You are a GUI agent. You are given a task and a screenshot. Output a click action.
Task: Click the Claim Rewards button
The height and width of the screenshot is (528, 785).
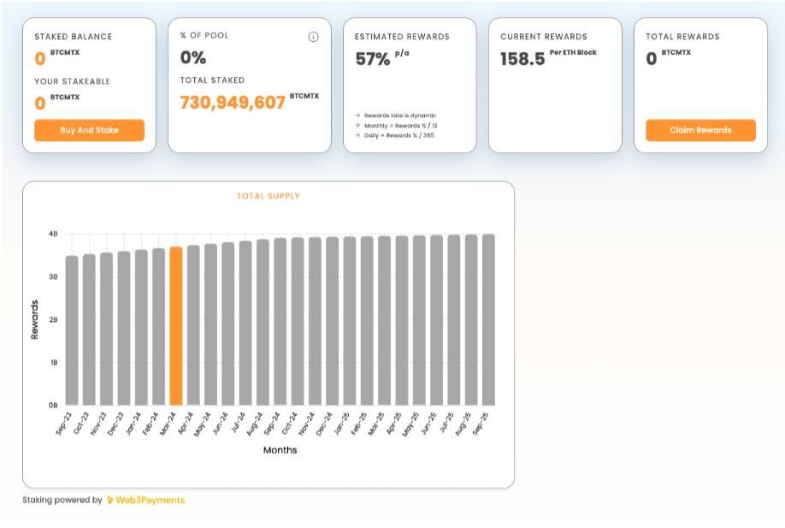pos(700,130)
